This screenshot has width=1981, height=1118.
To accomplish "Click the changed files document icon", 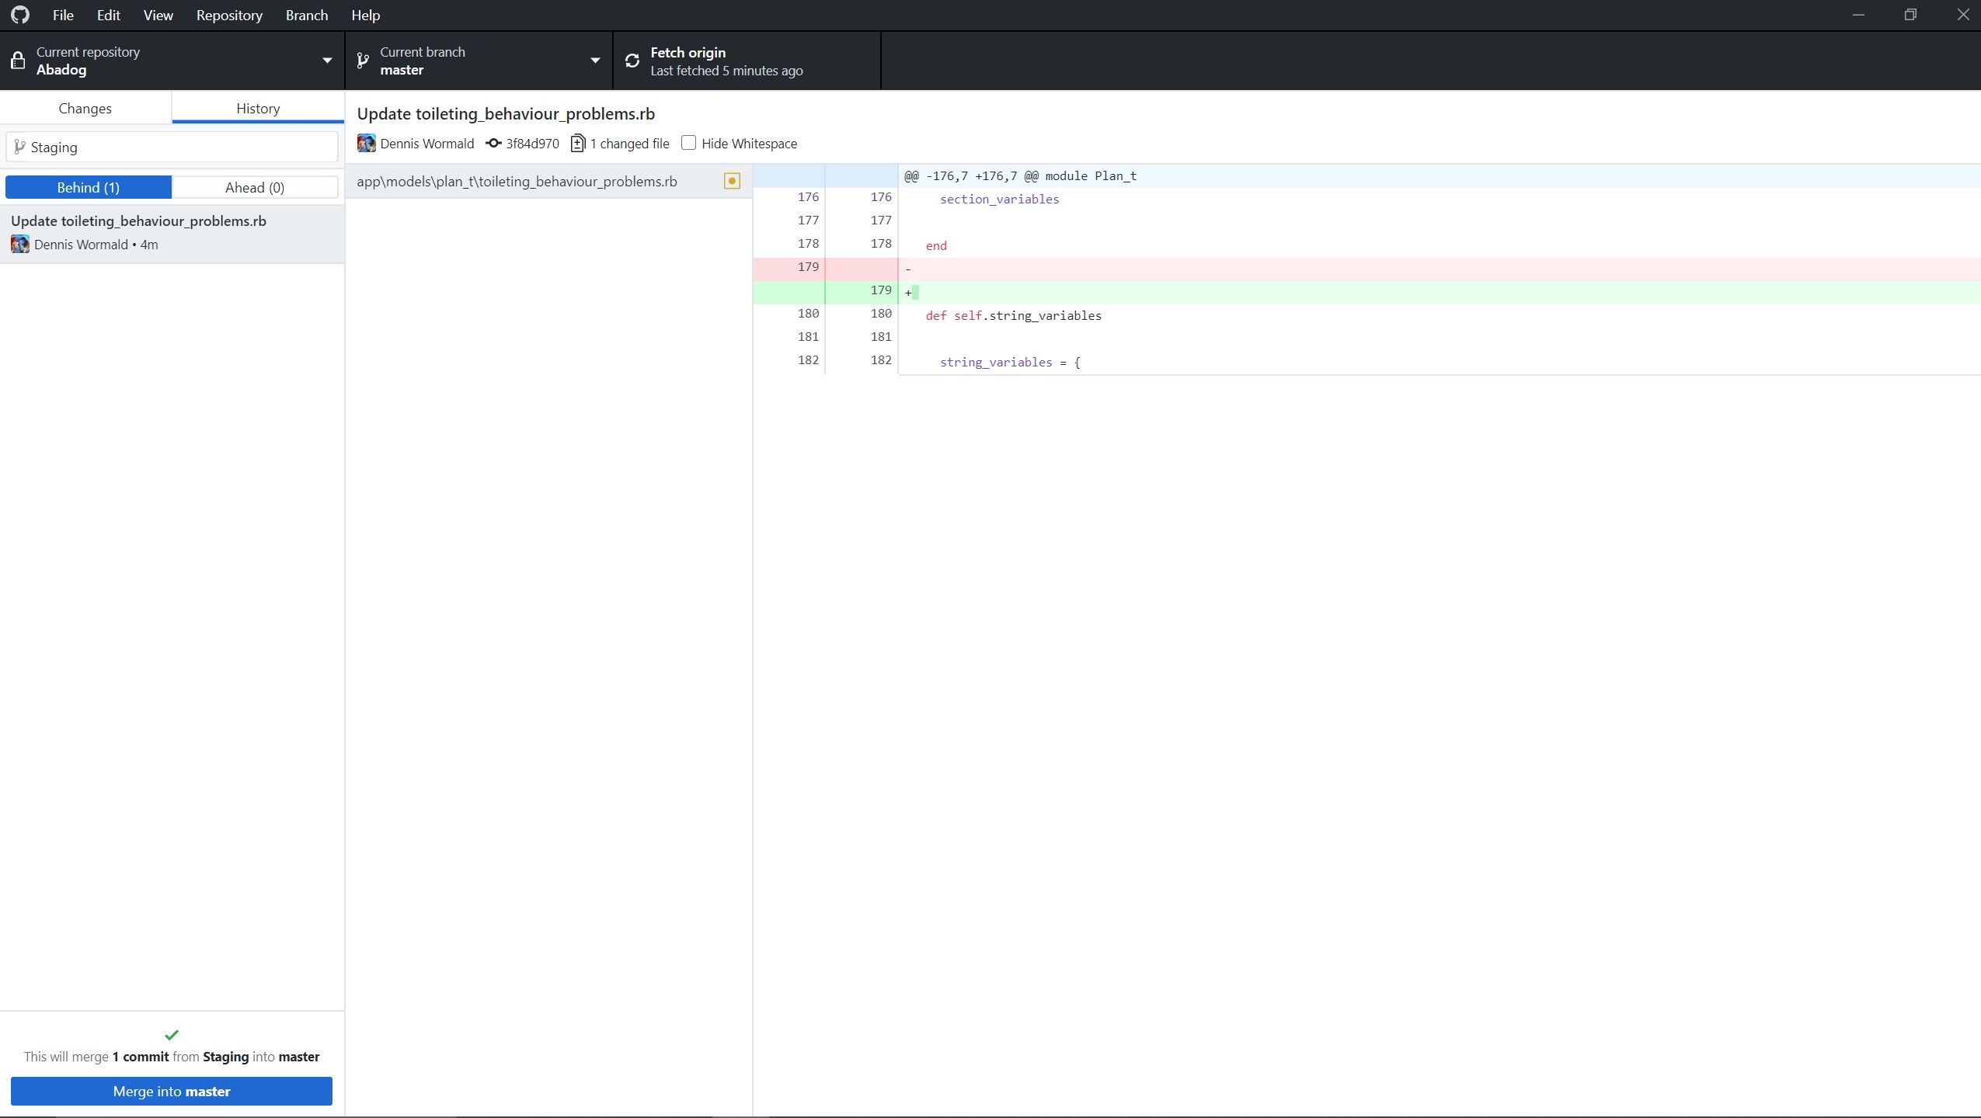I will coord(579,143).
